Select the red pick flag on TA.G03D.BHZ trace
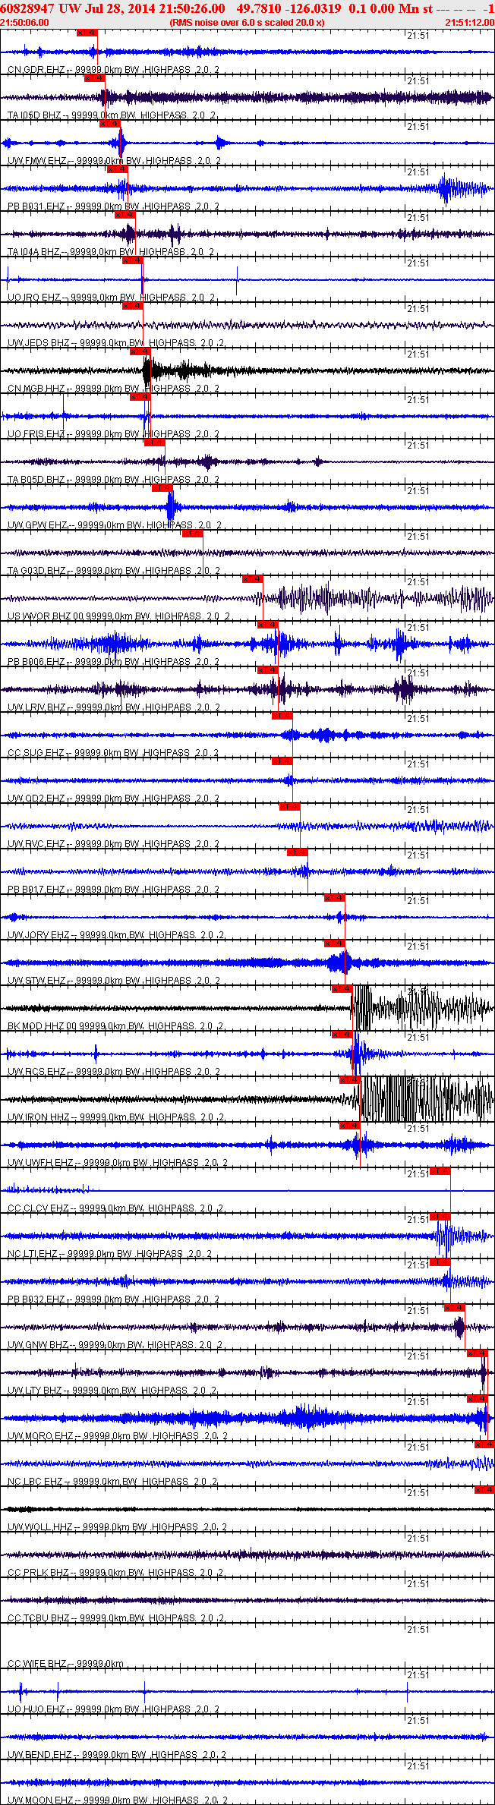Viewport: 495px width, 1805px height. [x=192, y=534]
